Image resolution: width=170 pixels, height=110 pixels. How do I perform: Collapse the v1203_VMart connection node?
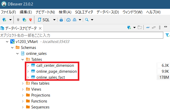(x=7, y=42)
